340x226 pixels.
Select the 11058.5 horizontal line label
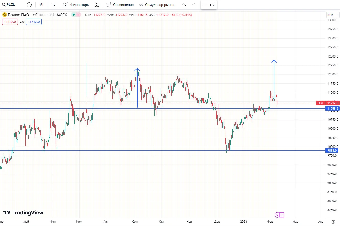click(x=333, y=109)
